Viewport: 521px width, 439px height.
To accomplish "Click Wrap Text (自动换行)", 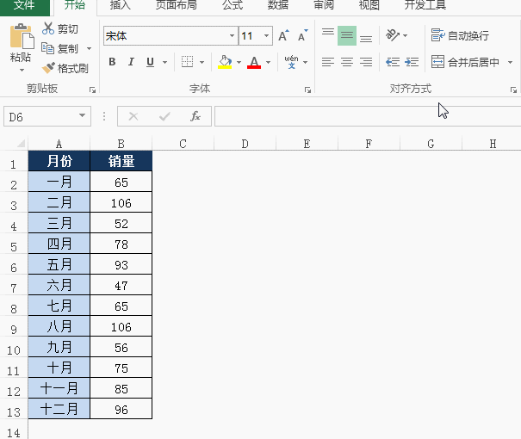I will pos(460,35).
